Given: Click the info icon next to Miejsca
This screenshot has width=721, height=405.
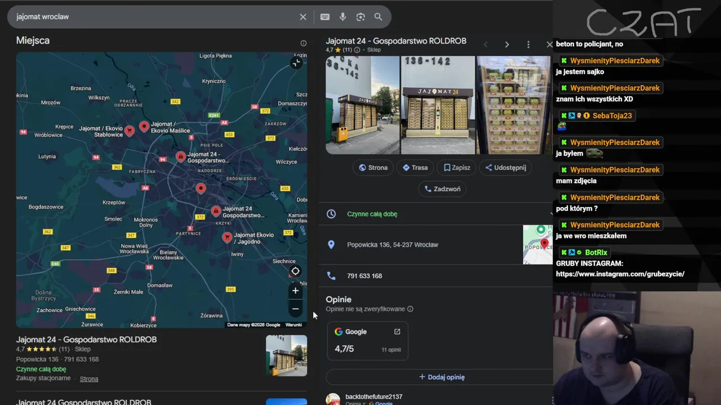Looking at the screenshot, I should pos(304,43).
